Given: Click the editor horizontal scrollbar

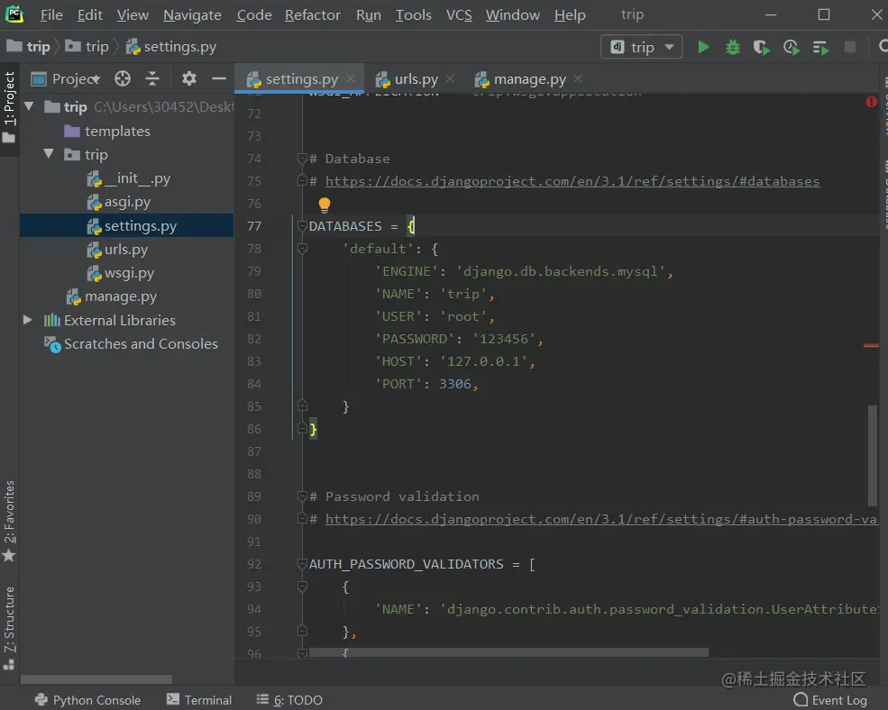Looking at the screenshot, I should pos(508,653).
